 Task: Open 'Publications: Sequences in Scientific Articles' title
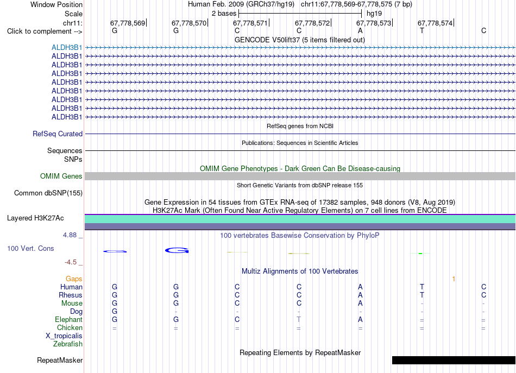[x=300, y=143]
